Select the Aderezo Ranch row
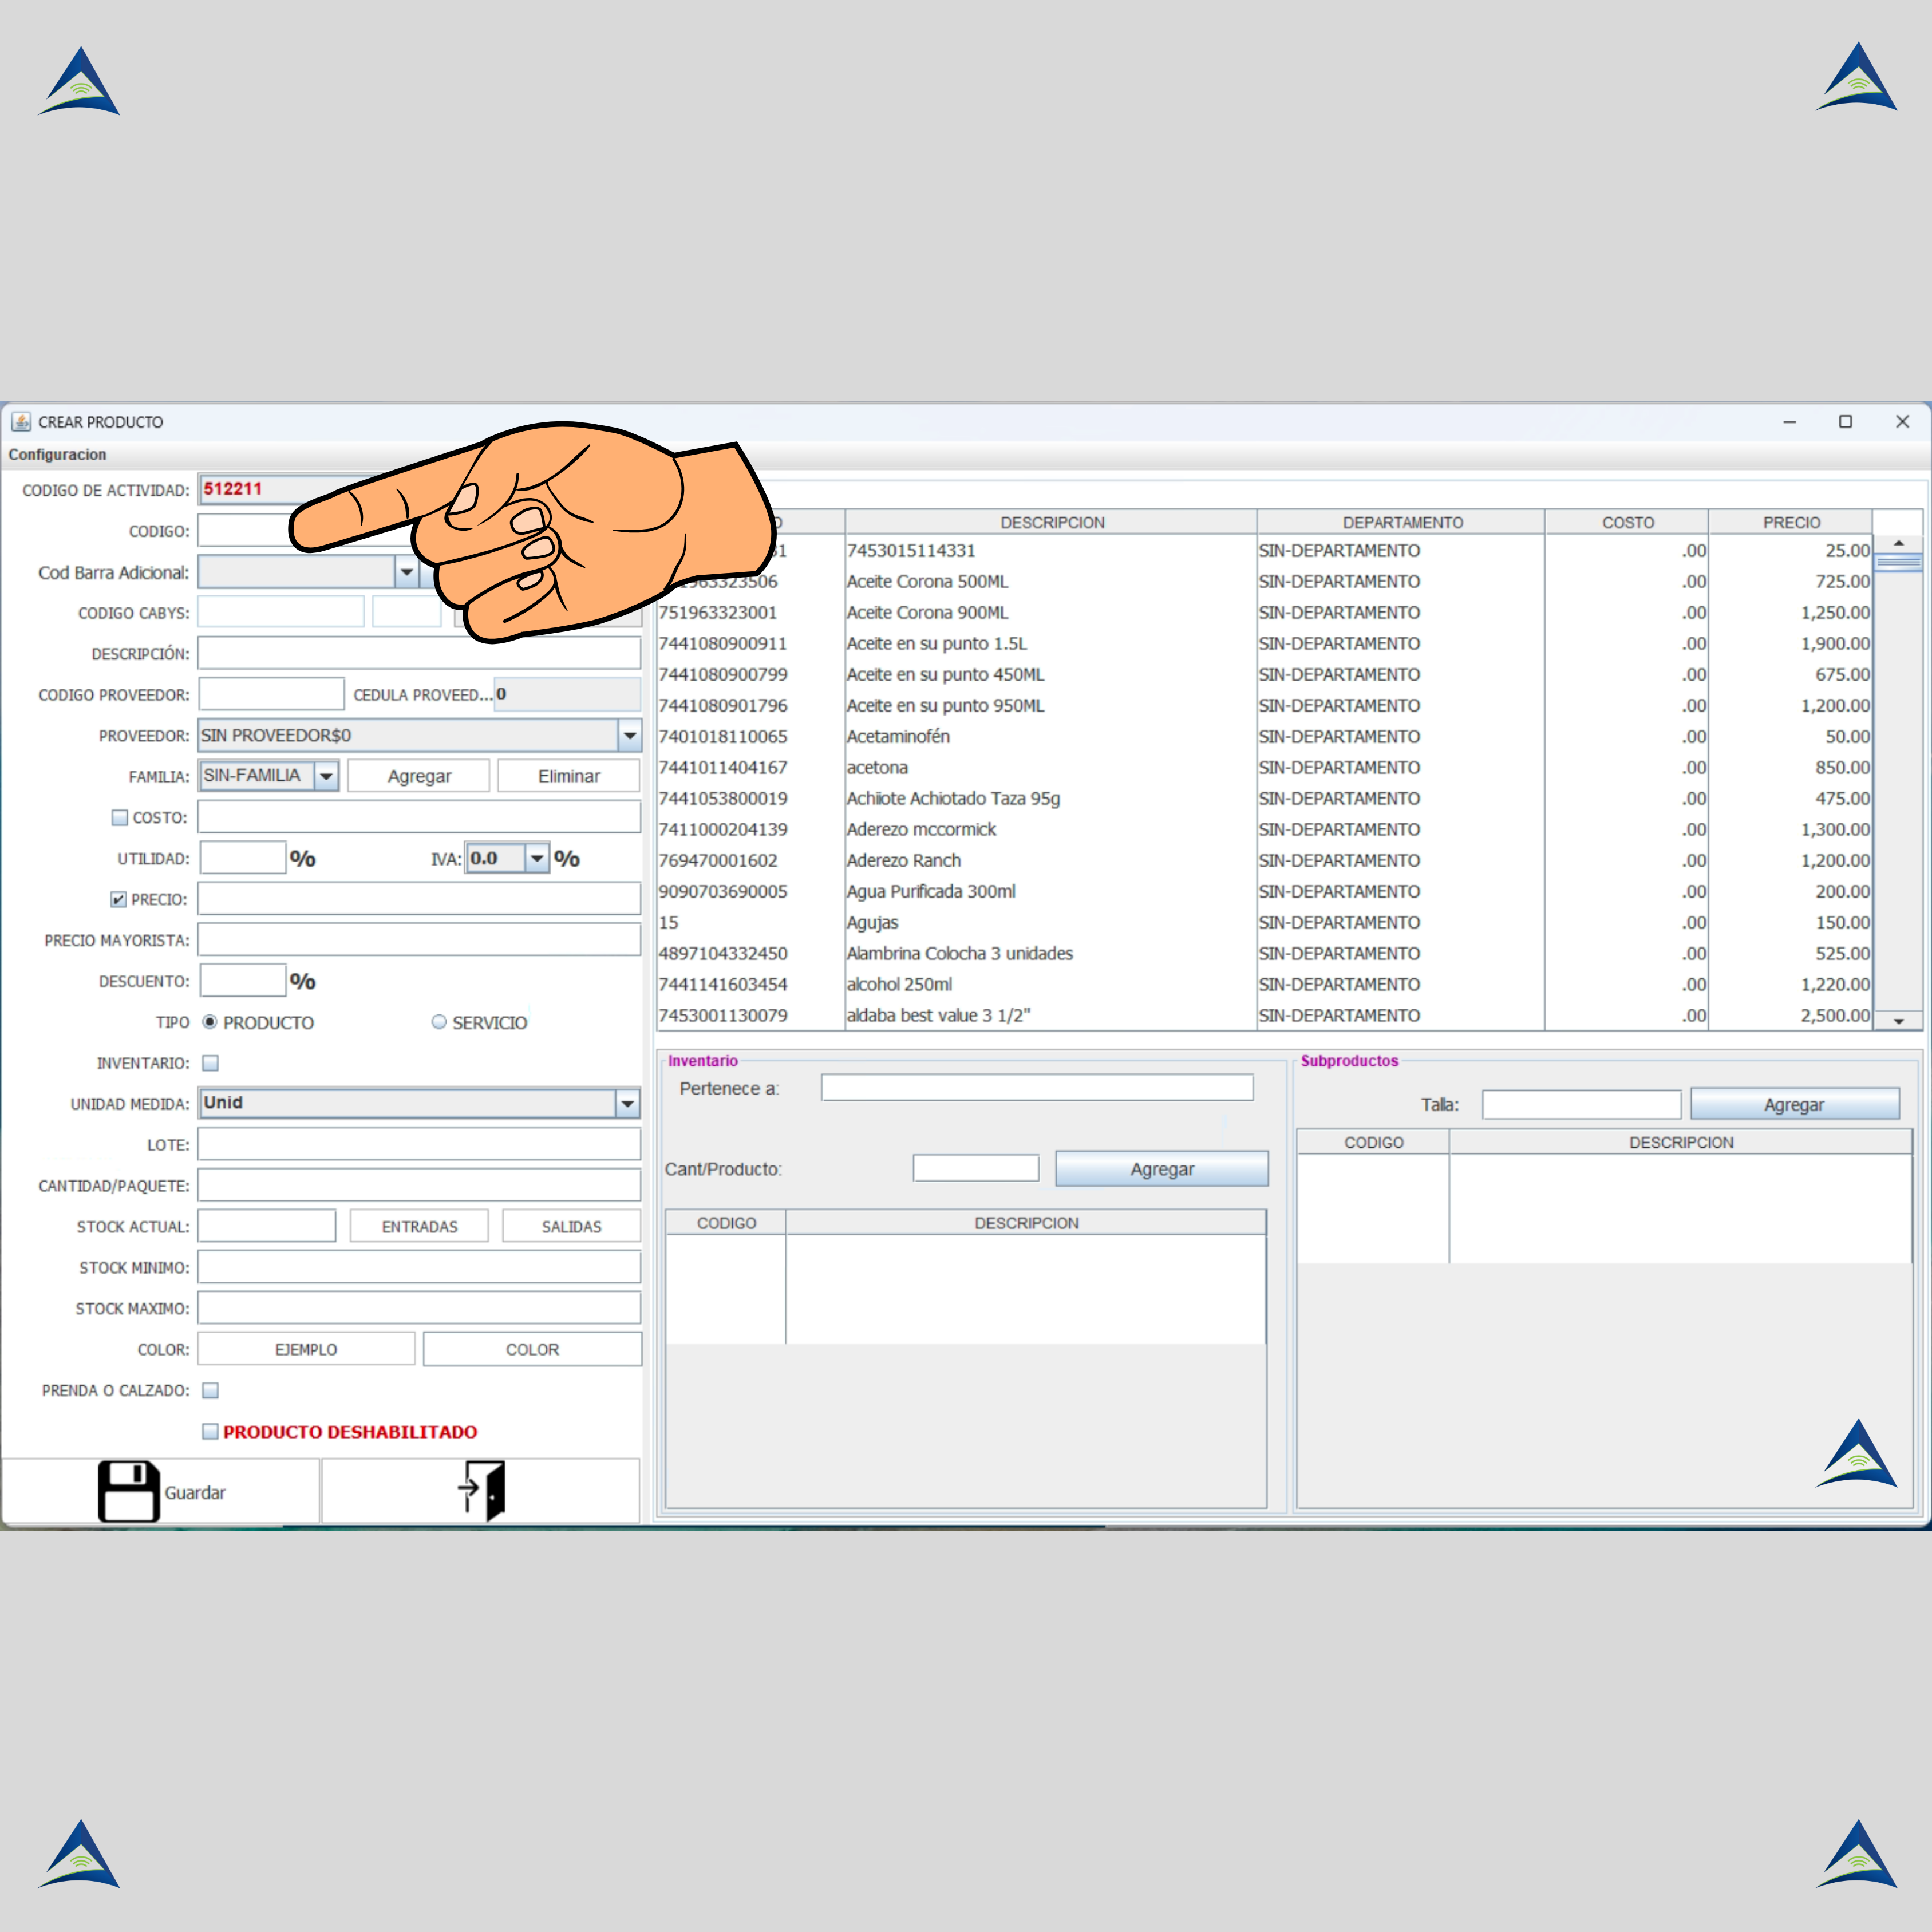The height and width of the screenshot is (1932, 1932). [x=1264, y=860]
